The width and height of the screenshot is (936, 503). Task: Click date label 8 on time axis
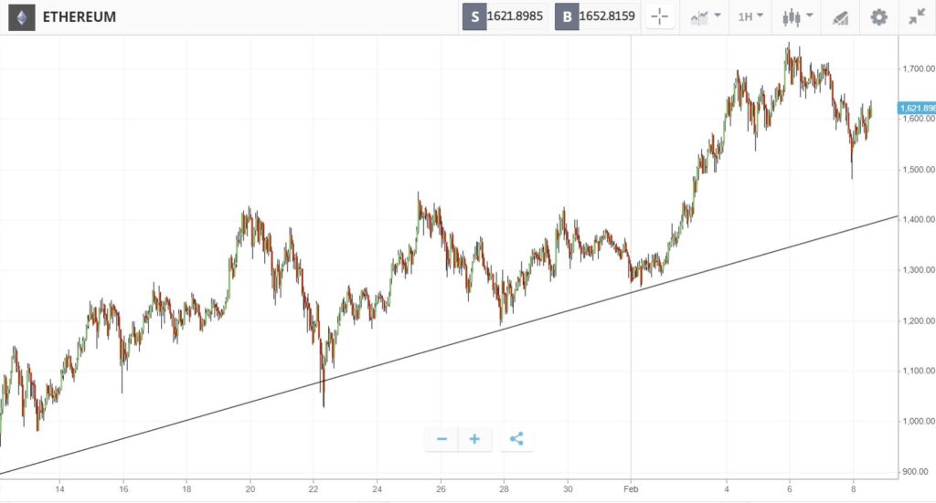click(853, 489)
